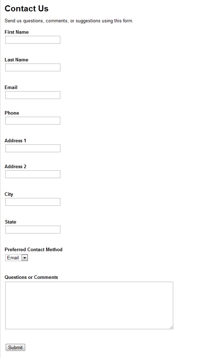Click the First Name input field

pyautogui.click(x=32, y=40)
